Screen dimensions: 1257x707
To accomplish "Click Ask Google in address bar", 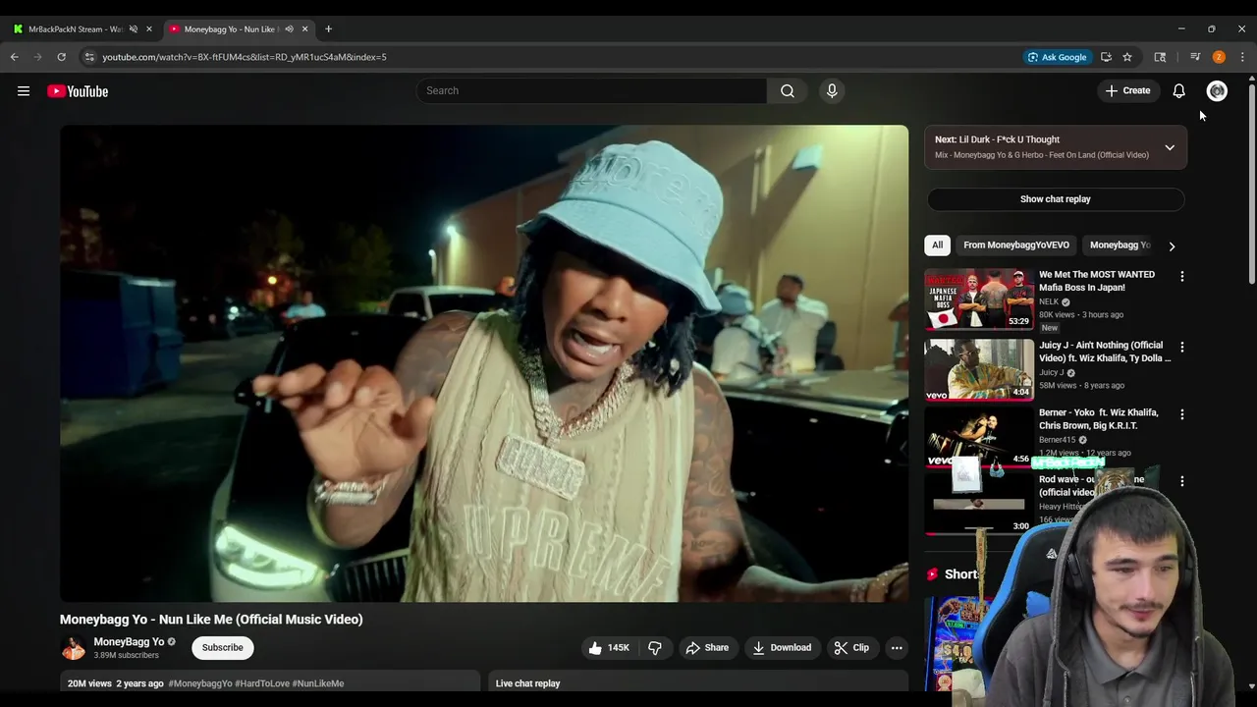I will click(1057, 57).
